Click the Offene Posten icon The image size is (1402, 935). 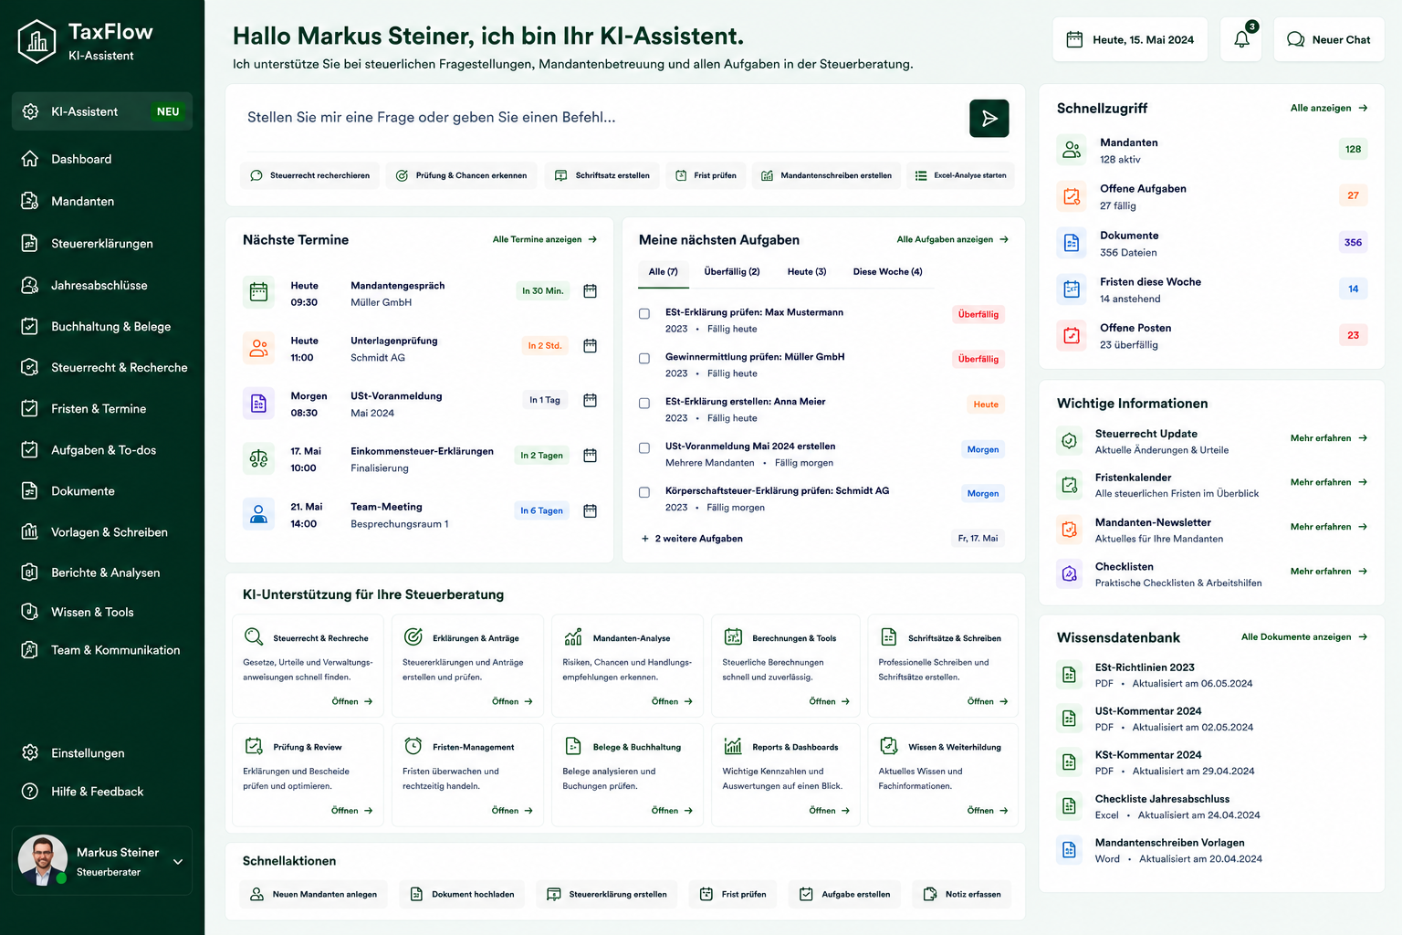1072,335
